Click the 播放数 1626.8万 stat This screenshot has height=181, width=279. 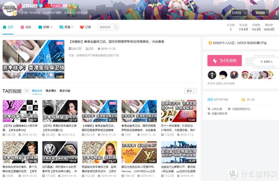click(x=269, y=27)
